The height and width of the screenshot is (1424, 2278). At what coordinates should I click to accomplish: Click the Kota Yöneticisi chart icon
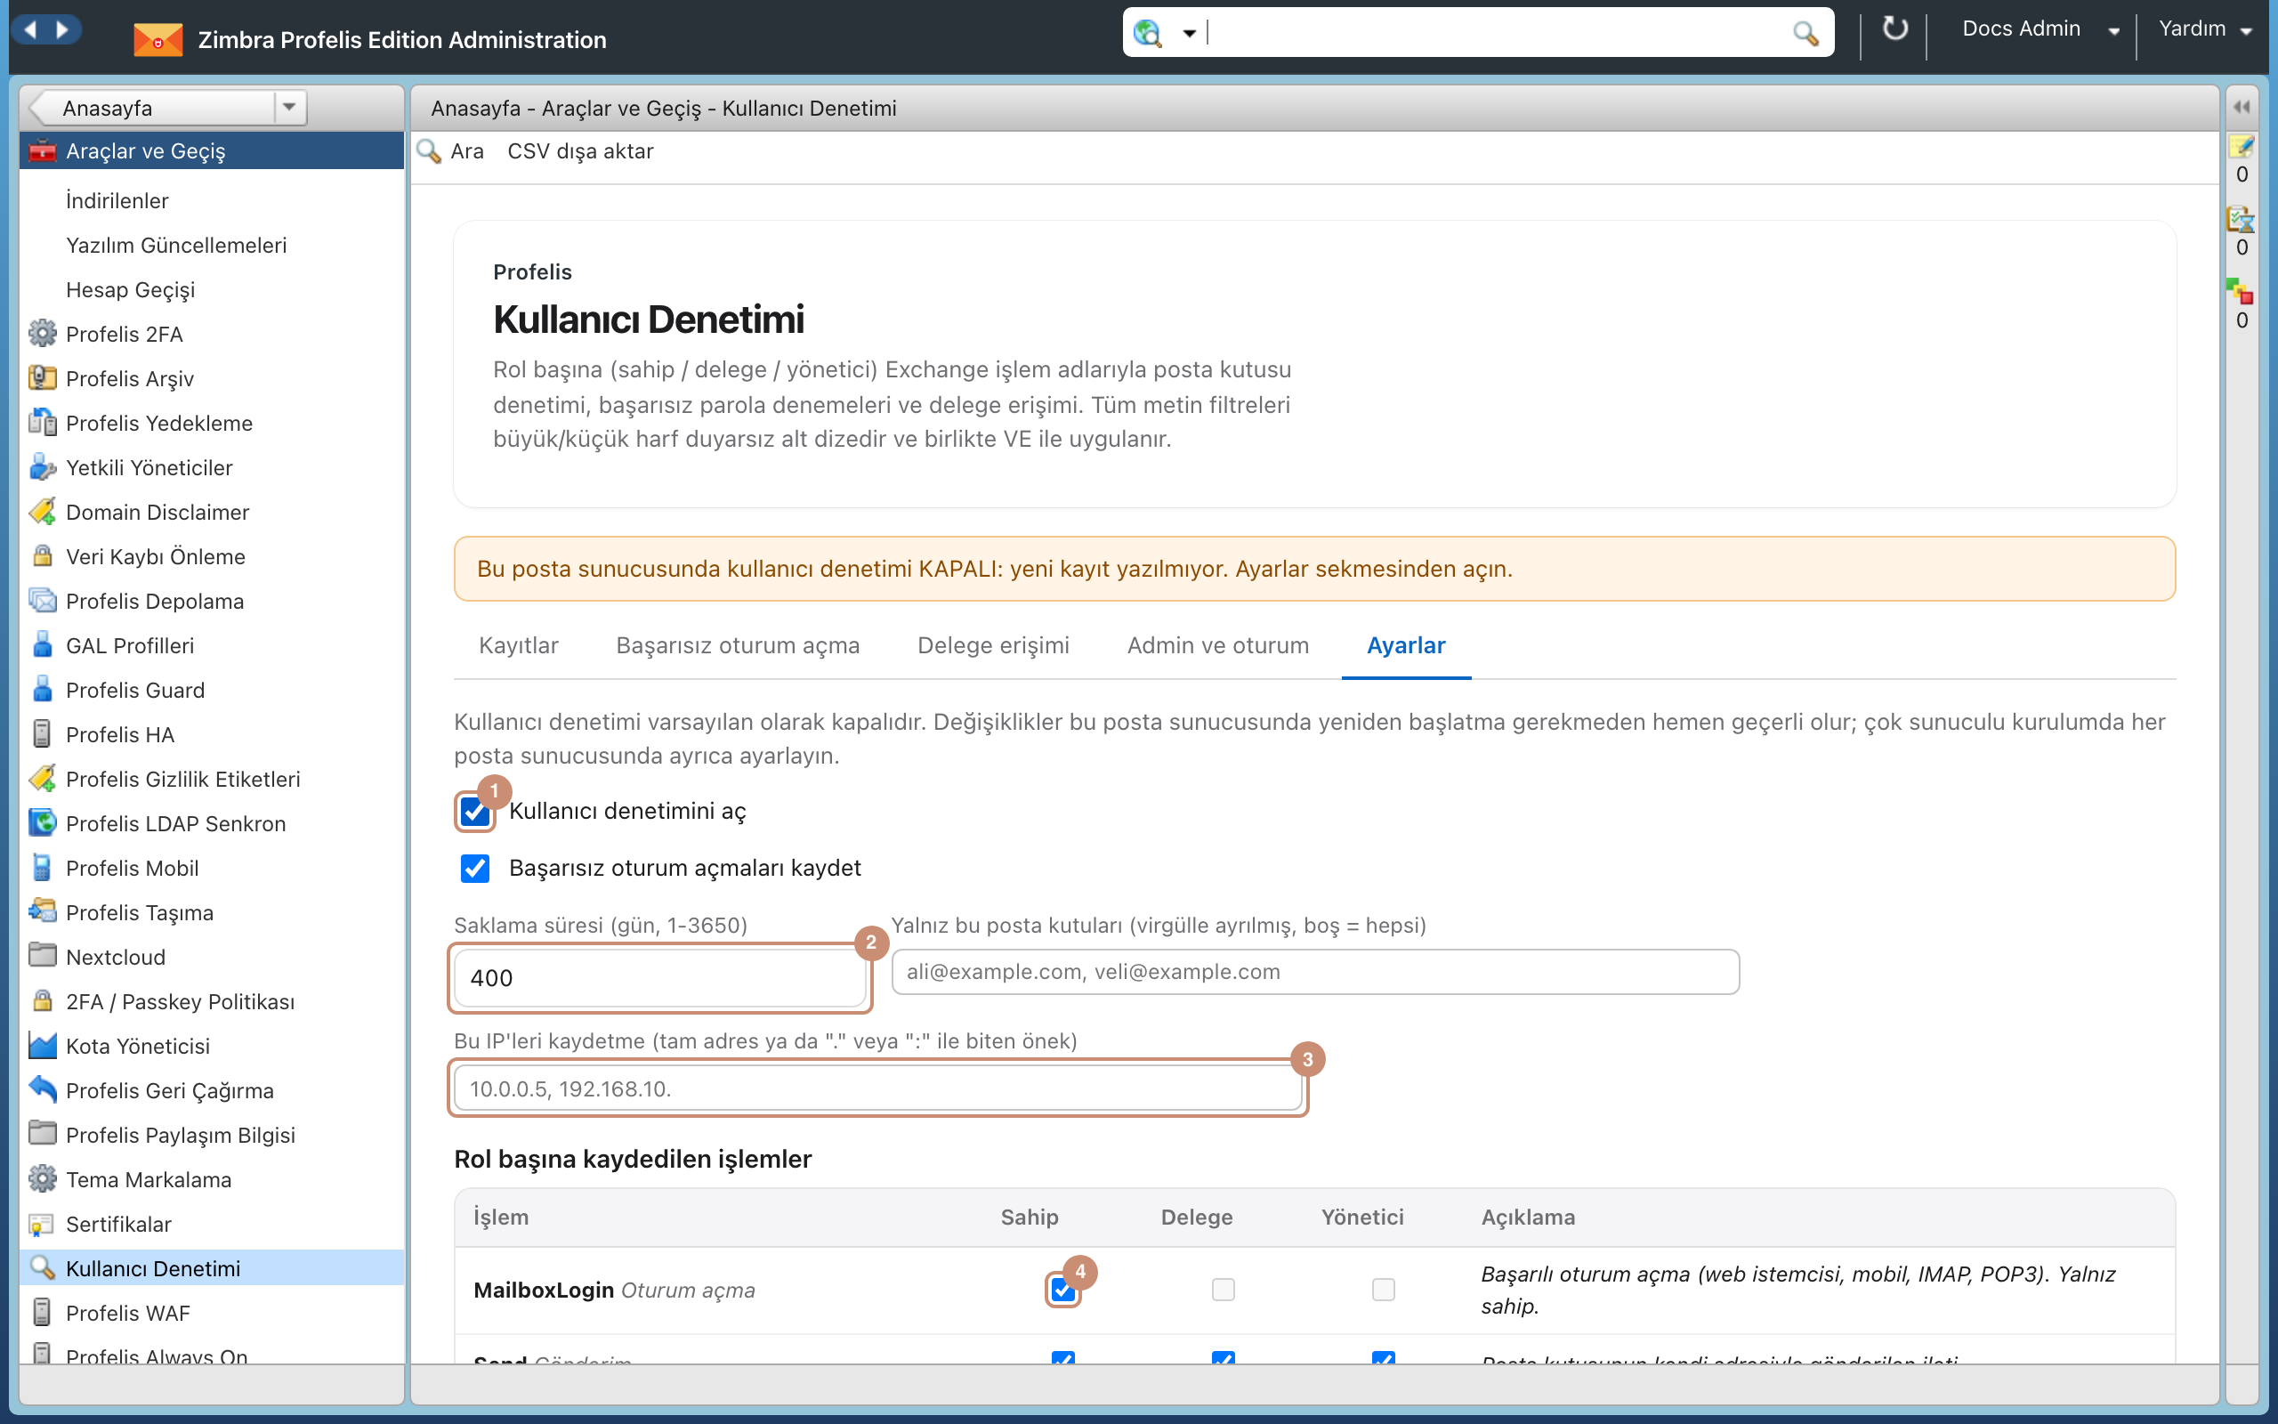[x=43, y=1046]
